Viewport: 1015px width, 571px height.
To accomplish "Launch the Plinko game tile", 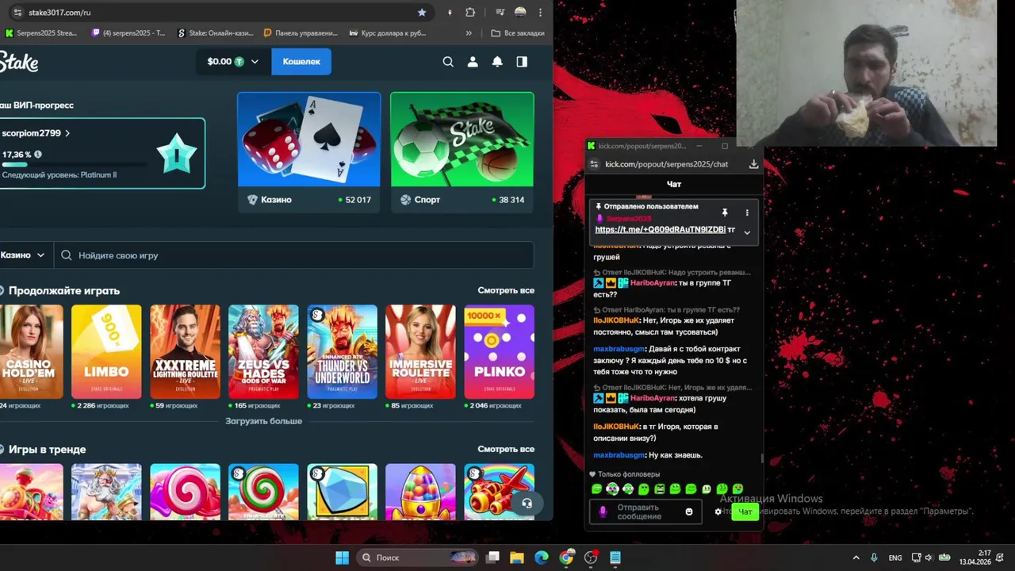I will 499,351.
